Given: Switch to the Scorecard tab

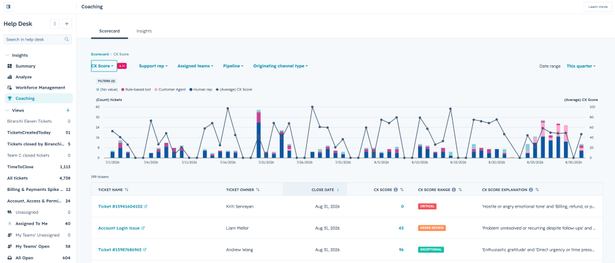Looking at the screenshot, I should click(x=109, y=31).
